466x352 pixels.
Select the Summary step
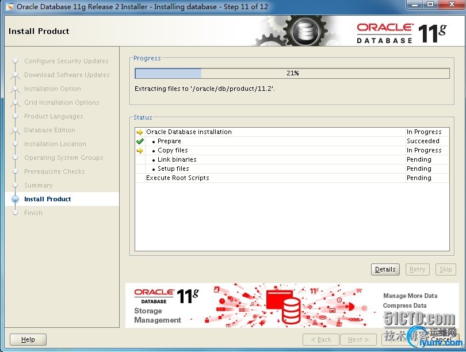coord(39,185)
